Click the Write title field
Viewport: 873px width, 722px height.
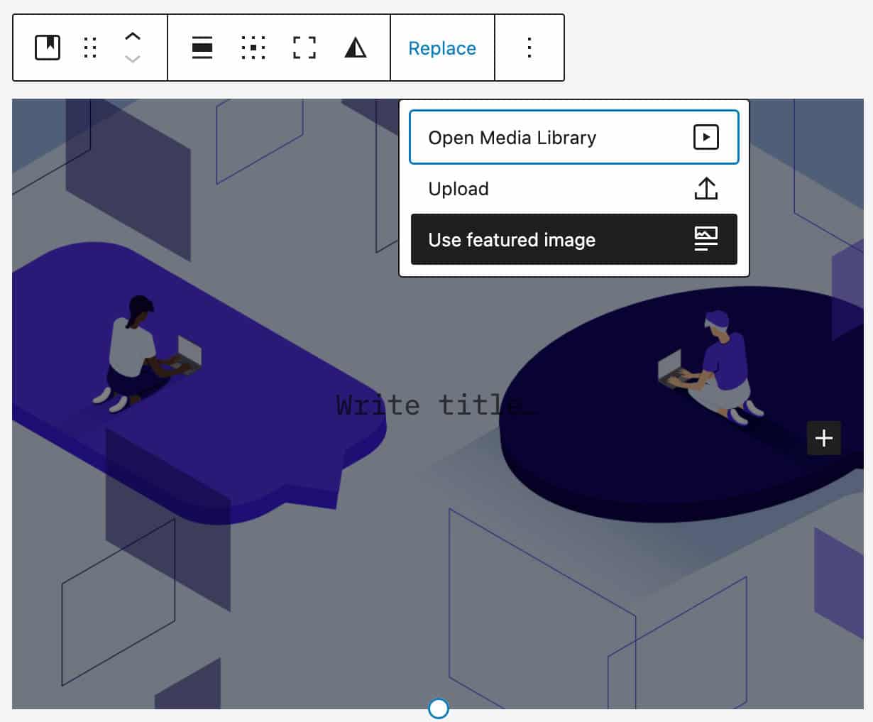click(x=435, y=405)
